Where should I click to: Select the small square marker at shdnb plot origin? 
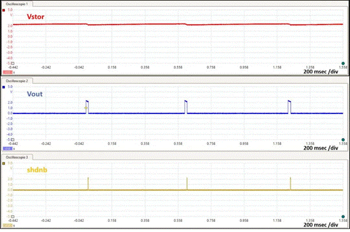click(13, 216)
